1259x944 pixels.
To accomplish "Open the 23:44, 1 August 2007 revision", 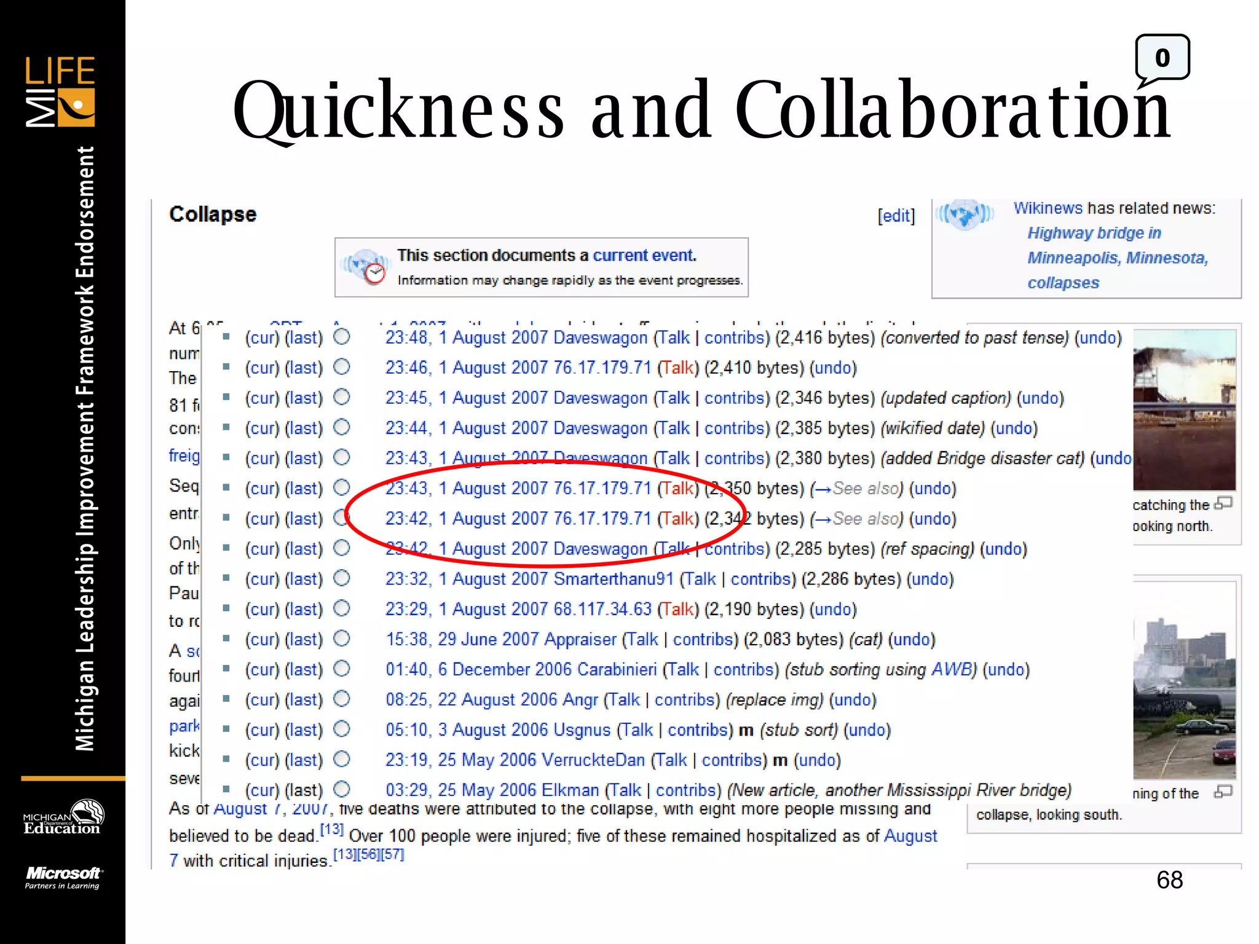I will point(466,428).
